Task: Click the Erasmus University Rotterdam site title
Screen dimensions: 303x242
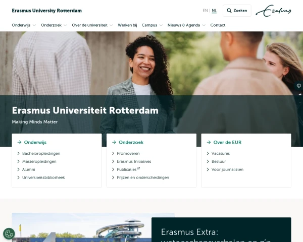Action: tap(47, 11)
